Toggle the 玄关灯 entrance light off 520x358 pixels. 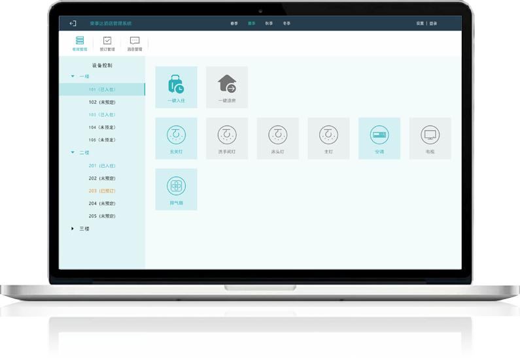tap(176, 138)
